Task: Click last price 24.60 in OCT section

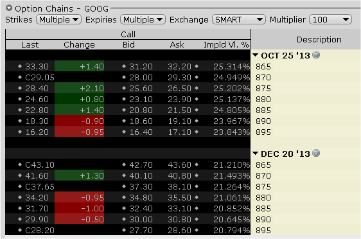Action: point(37,99)
